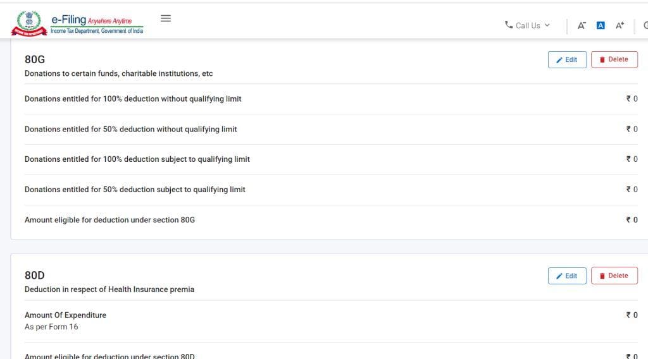The width and height of the screenshot is (648, 359).
Task: Click the pencil icon in the 80G section
Action: [x=559, y=60]
